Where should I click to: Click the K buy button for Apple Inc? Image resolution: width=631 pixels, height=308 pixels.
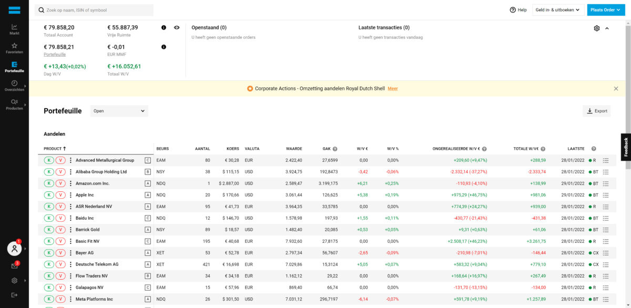(49, 194)
